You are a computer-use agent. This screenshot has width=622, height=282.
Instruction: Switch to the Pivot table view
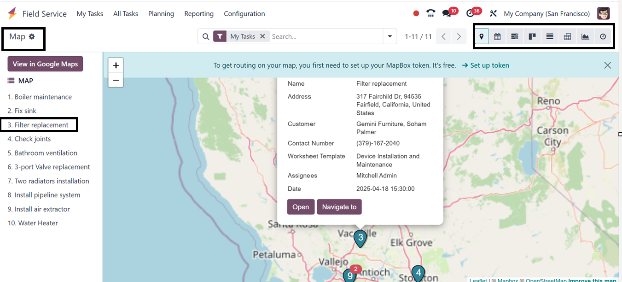567,36
